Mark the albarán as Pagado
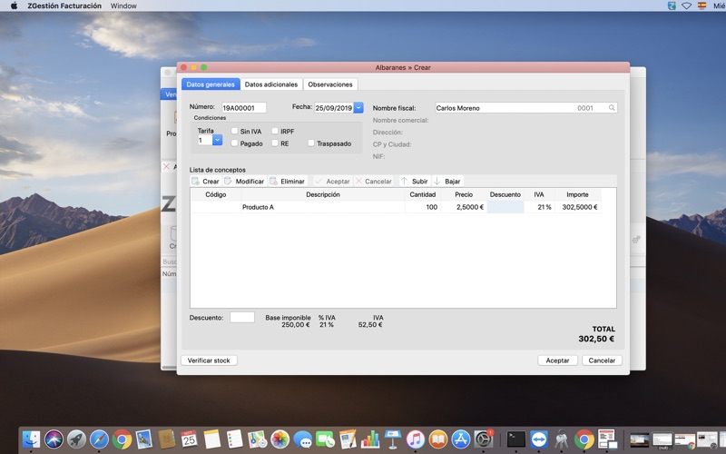This screenshot has height=454, width=726. pyautogui.click(x=234, y=143)
